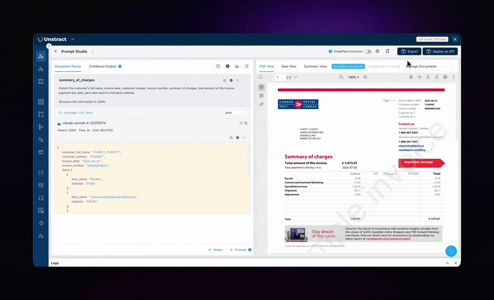
Task: Show the PDF page thumbnails panel
Action: [261, 87]
